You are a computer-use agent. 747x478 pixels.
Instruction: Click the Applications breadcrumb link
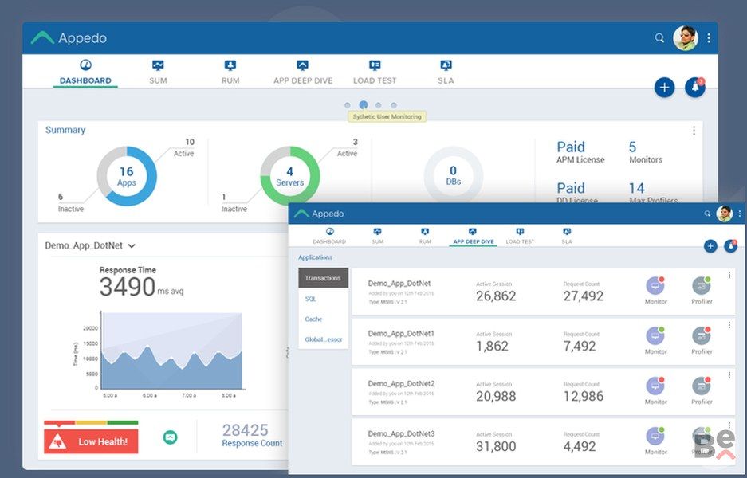pos(316,257)
